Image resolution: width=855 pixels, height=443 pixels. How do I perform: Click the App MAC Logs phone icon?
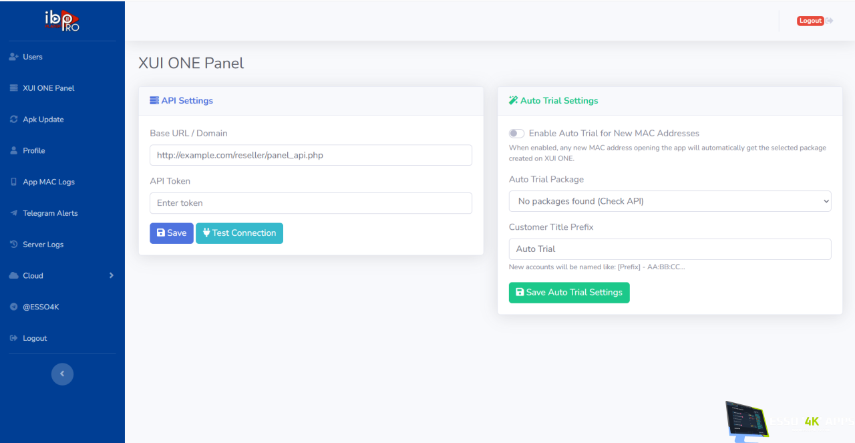coord(13,182)
